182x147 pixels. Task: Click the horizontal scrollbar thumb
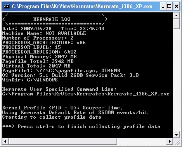tap(63, 141)
